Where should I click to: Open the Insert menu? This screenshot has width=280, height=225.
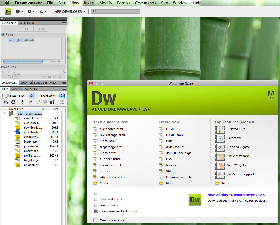(x=89, y=3)
